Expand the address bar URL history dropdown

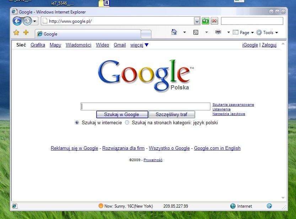pos(197,21)
